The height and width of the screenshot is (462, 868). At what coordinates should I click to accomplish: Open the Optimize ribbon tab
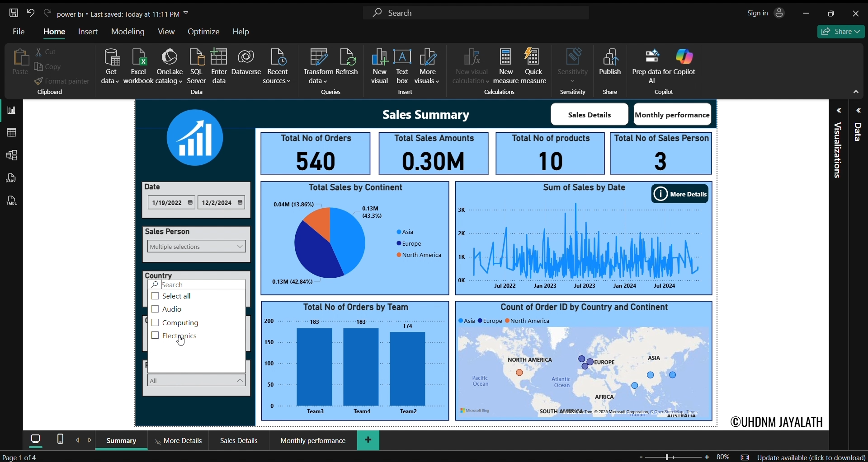tap(204, 32)
